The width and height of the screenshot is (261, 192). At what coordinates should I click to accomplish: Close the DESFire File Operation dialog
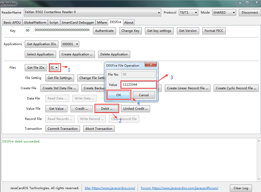point(151,64)
